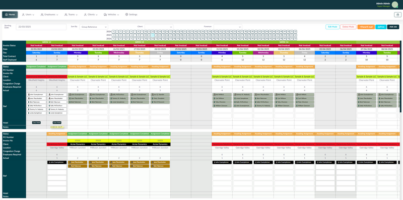Click Oakridge Valley location under 23/03/2025
The width and height of the screenshot is (403, 200).
pos(57,148)
